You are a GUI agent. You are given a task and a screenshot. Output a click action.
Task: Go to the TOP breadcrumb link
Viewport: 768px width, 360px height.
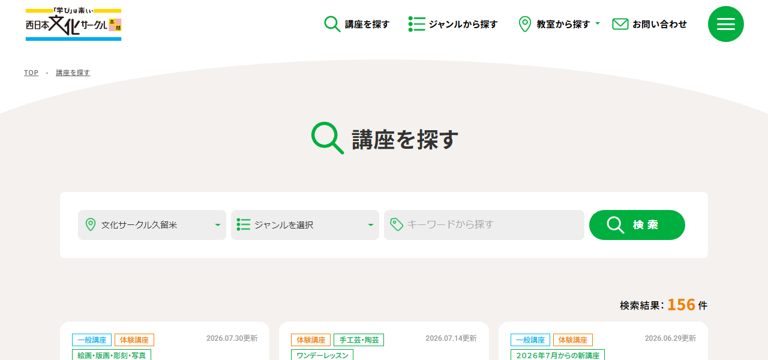[31, 73]
